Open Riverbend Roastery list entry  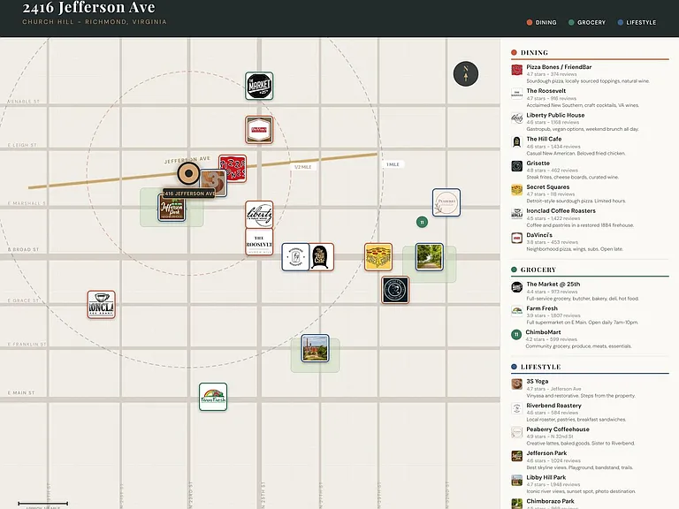pos(590,413)
